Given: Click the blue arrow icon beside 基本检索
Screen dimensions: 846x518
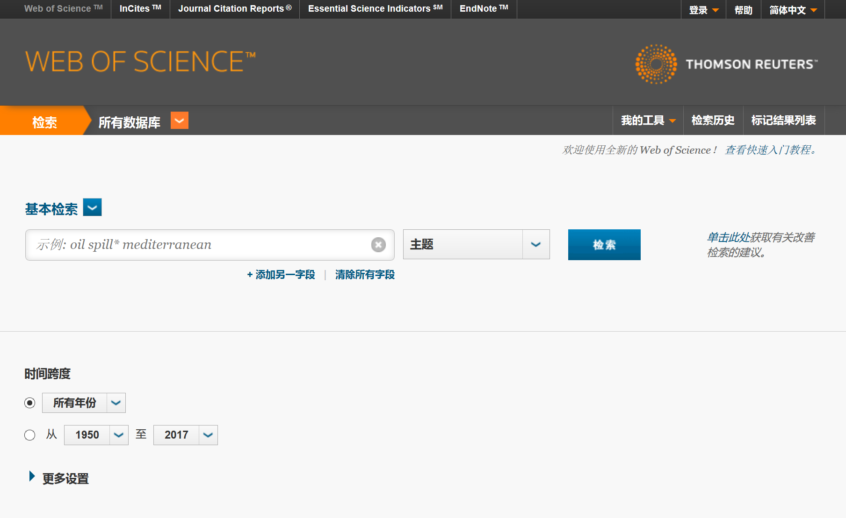Looking at the screenshot, I should tap(92, 207).
